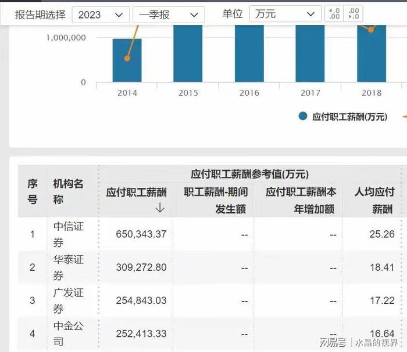Click the 2016 bar in chart

point(249,53)
